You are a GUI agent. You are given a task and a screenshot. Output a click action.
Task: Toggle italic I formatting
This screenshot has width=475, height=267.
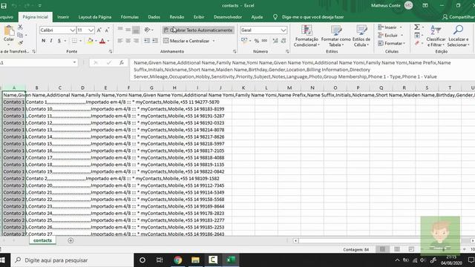point(51,41)
